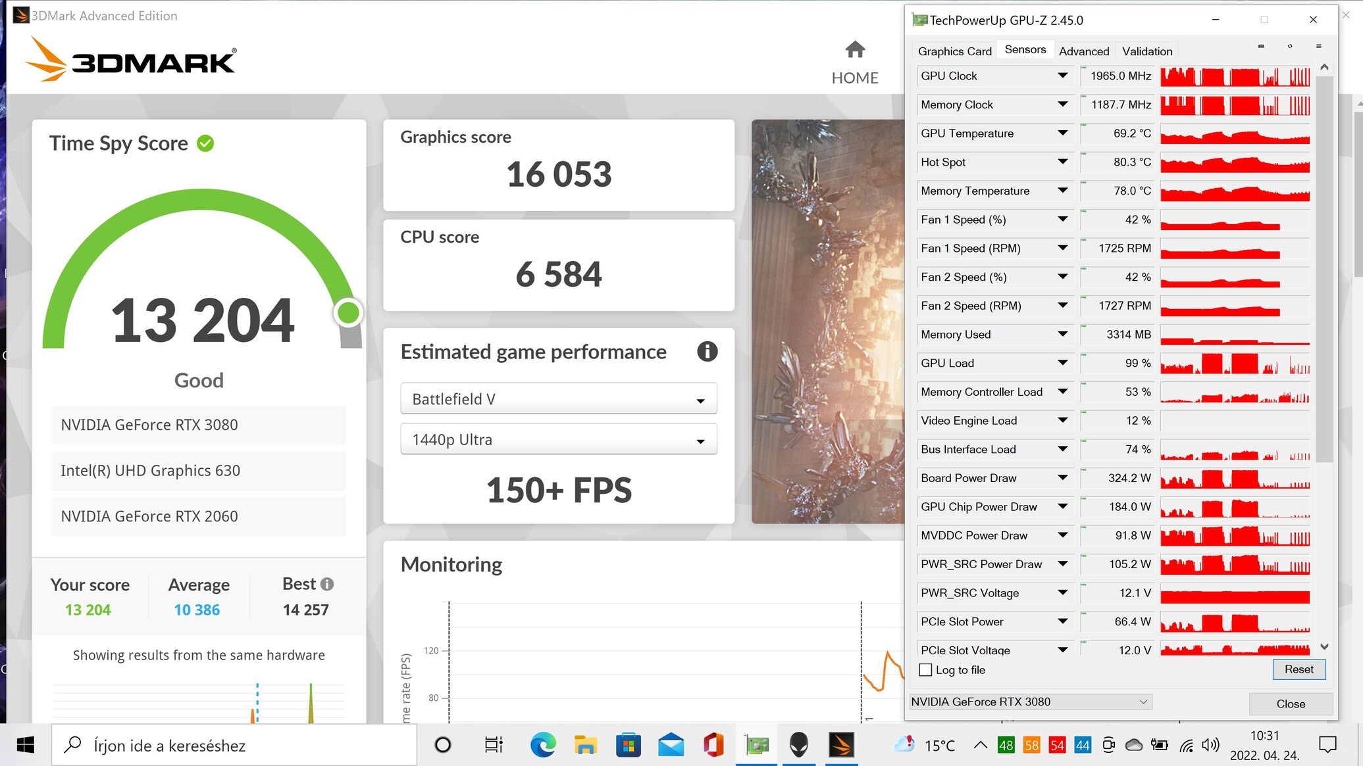Click the GPU-Z refresh icon
Screen dimensions: 1363x766
[1290, 46]
